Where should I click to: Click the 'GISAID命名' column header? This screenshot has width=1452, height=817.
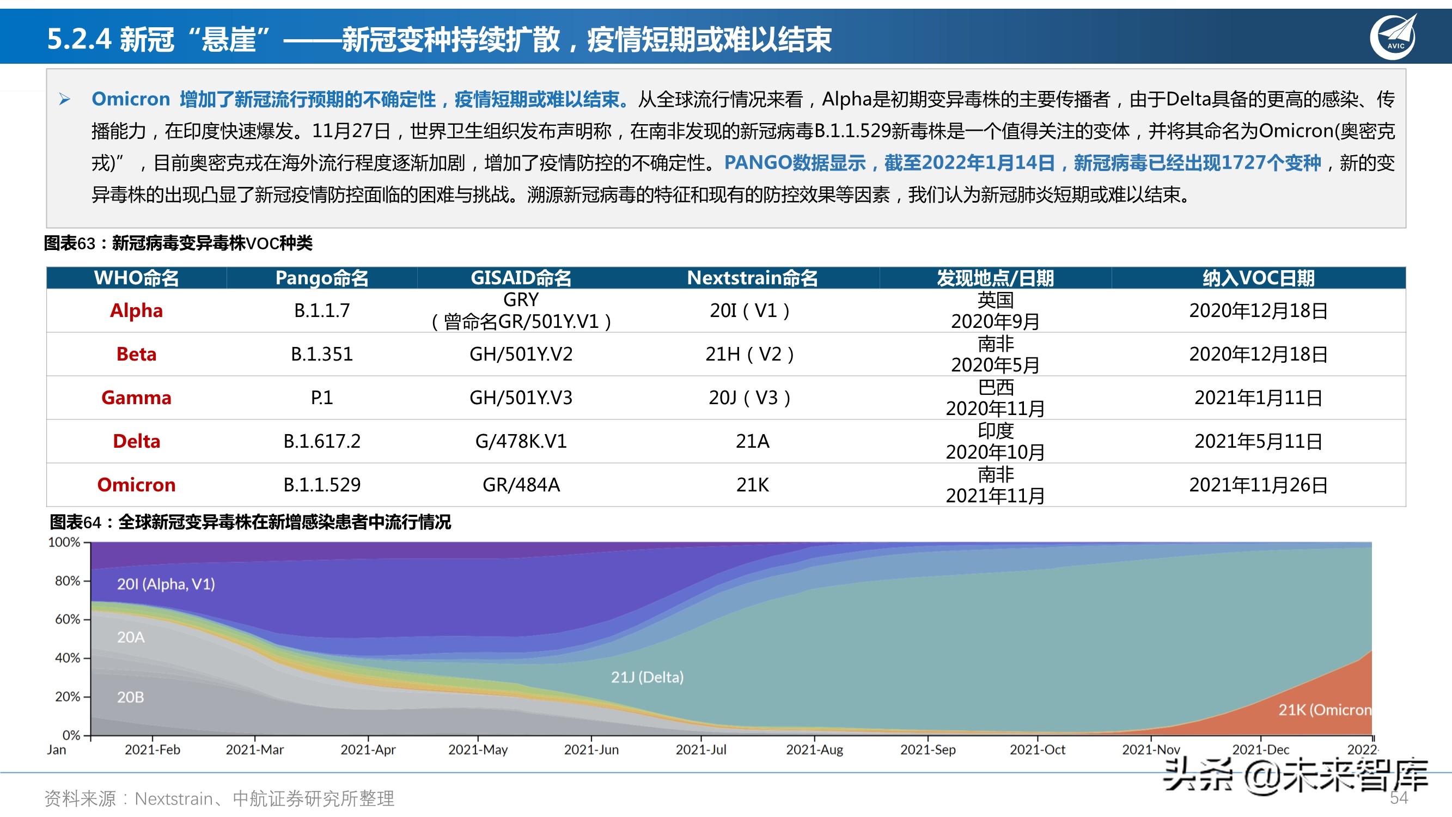[x=521, y=277]
